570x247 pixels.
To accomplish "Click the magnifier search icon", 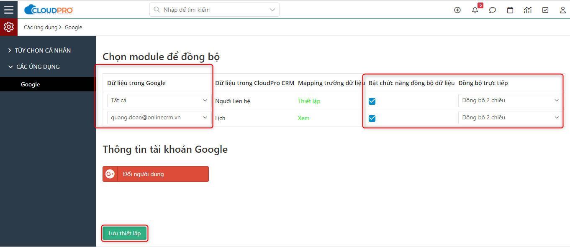I will [x=157, y=10].
